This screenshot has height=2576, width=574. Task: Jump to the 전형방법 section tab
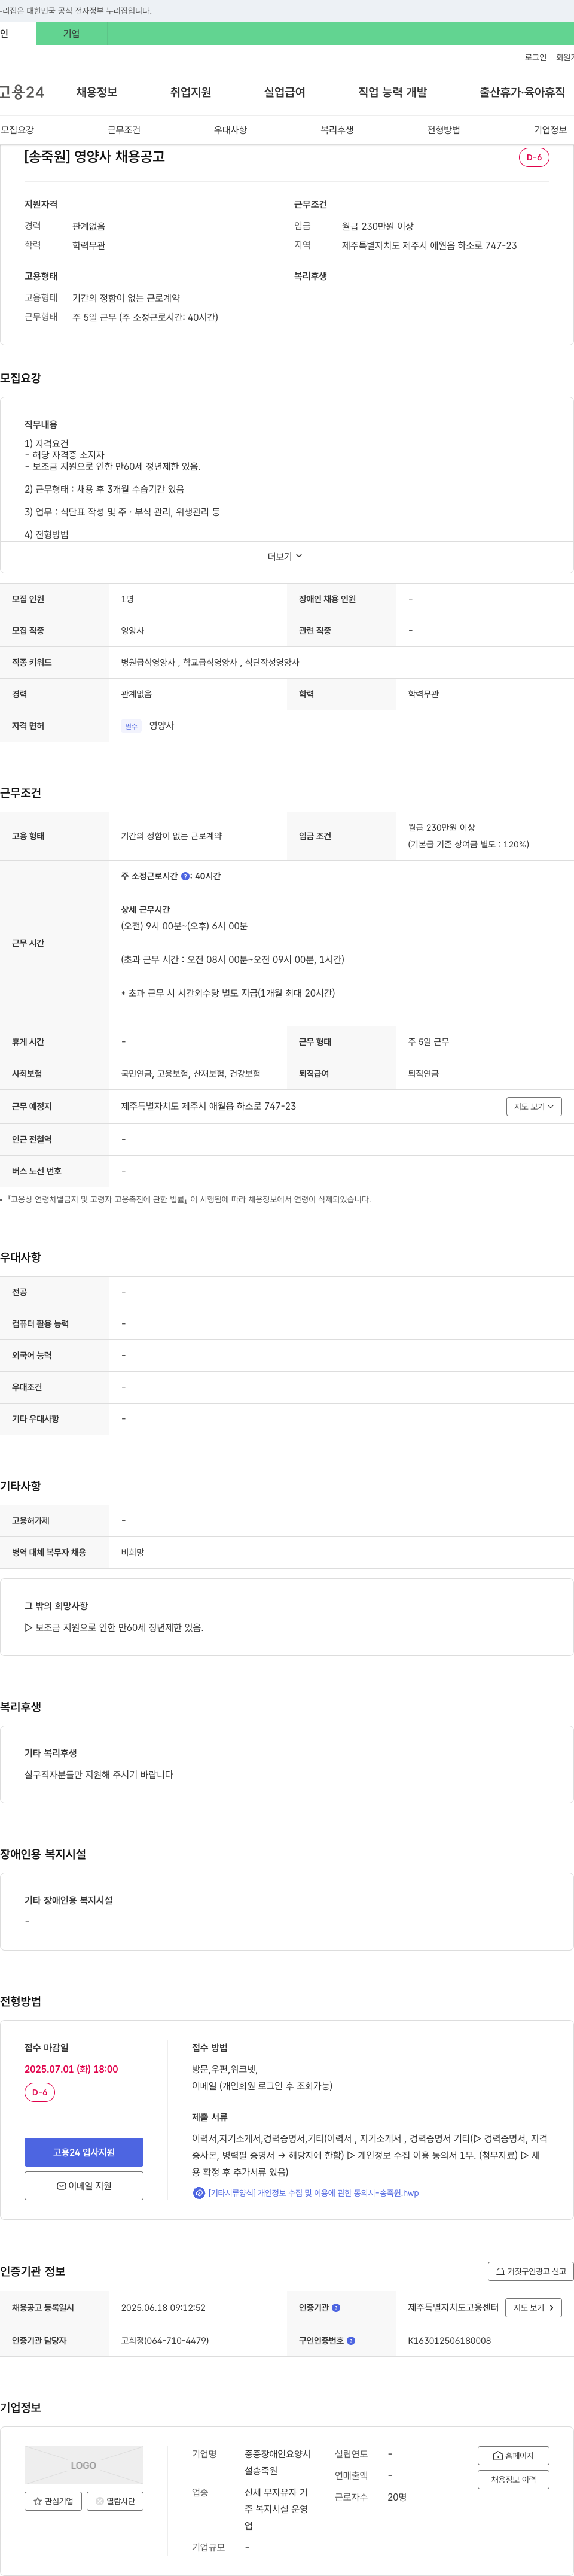pyautogui.click(x=444, y=130)
